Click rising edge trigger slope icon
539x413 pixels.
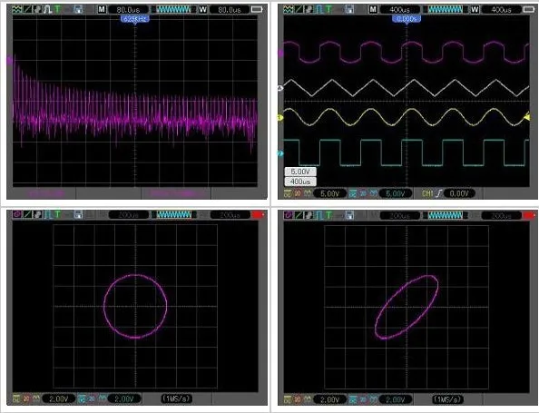(438, 193)
